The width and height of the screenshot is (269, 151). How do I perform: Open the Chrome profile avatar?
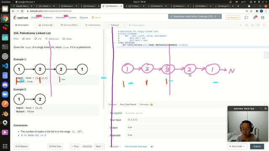pyautogui.click(x=261, y=11)
